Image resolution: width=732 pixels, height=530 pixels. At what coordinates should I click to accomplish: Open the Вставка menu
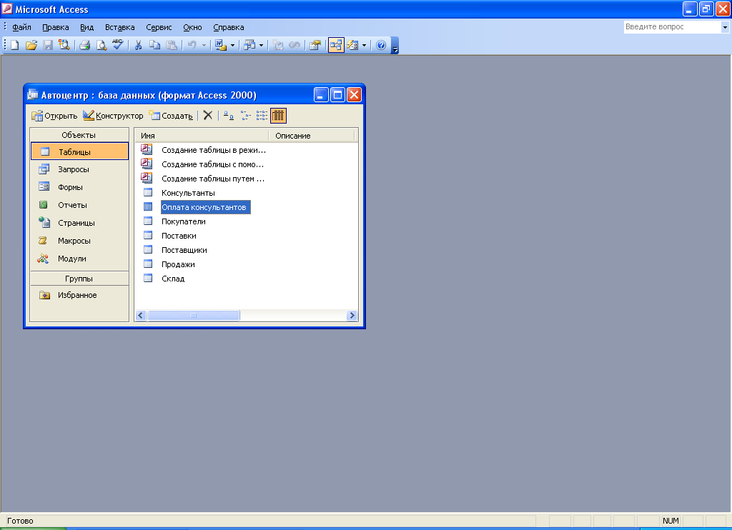(x=119, y=27)
